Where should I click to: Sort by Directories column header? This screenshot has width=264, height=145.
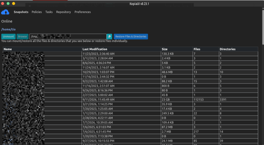[227, 49]
